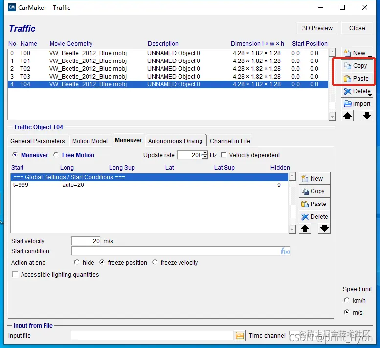Open the New traffic object dropdown arrow
380x348 pixels.
pos(370,57)
